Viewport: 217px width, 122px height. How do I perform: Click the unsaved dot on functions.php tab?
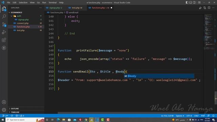[112, 8]
